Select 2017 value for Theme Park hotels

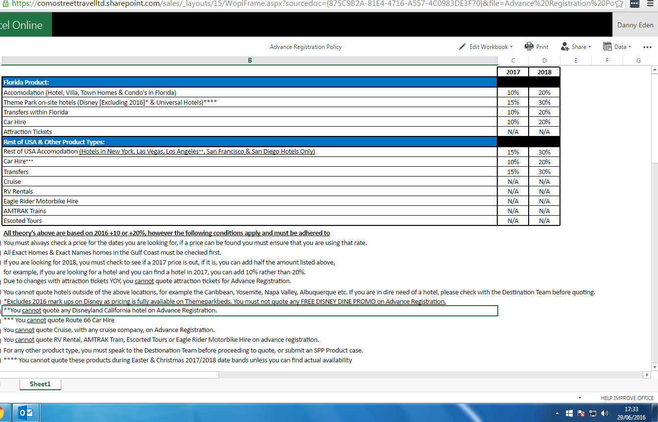pyautogui.click(x=513, y=102)
